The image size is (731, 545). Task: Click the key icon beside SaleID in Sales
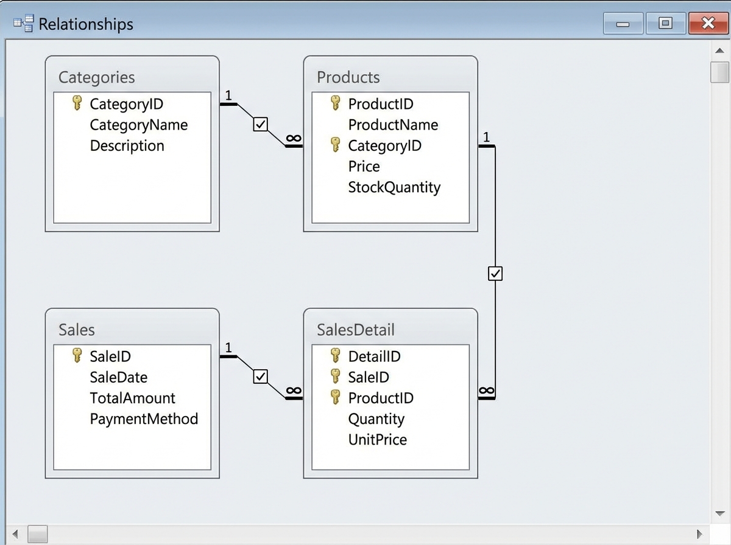(x=77, y=356)
